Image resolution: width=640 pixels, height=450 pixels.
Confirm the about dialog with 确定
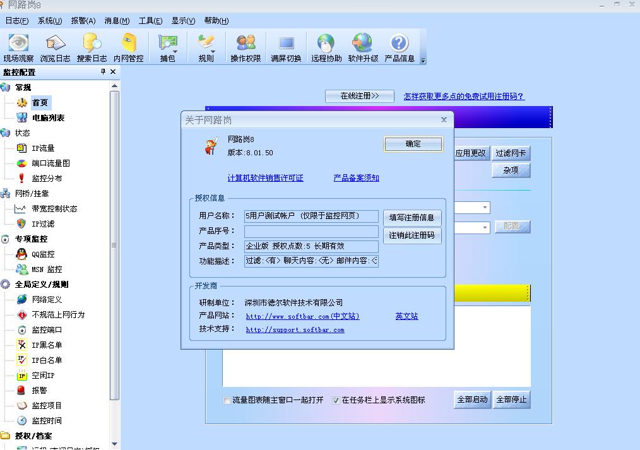click(x=413, y=144)
